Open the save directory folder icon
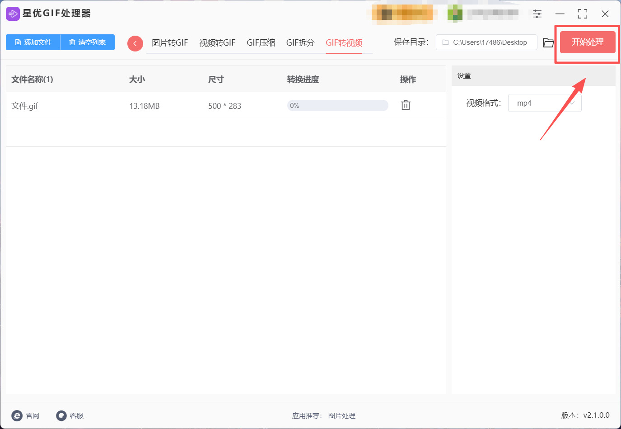Screen dimensions: 621x429 tap(548, 42)
